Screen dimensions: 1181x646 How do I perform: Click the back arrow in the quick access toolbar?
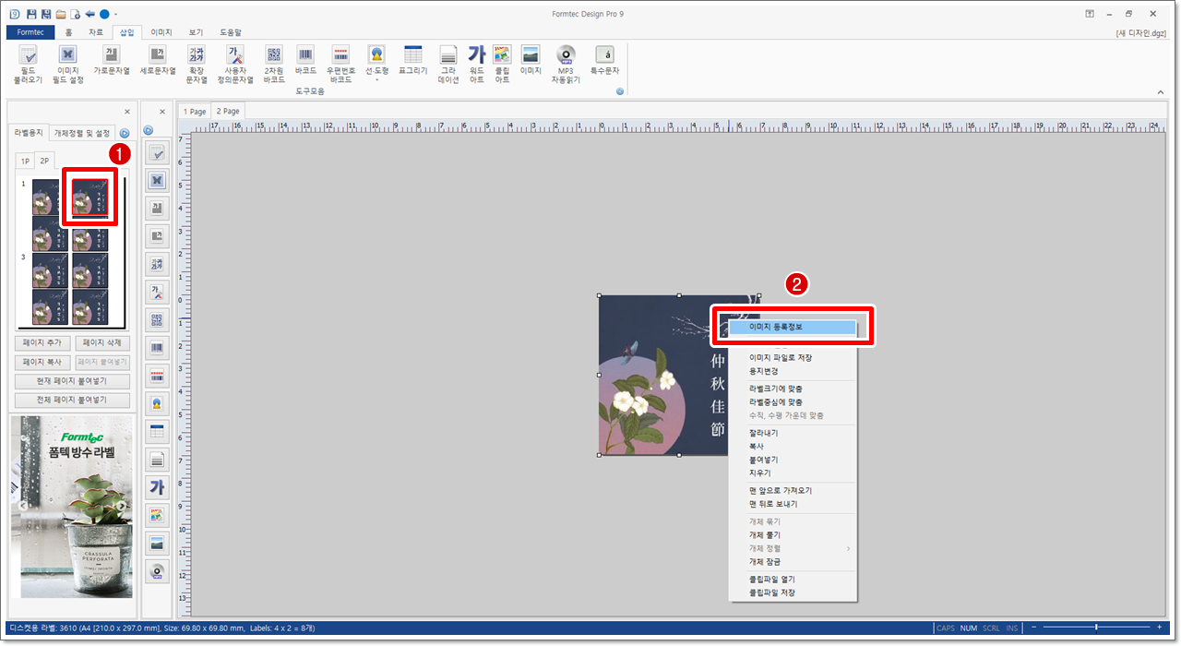coord(89,14)
